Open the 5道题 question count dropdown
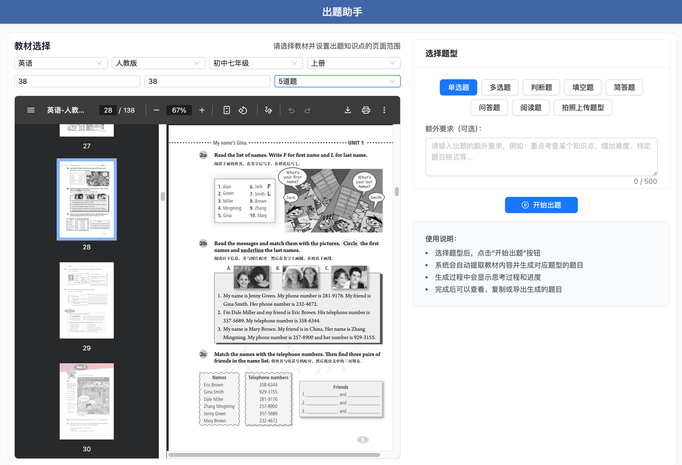The width and height of the screenshot is (682, 465). pyautogui.click(x=338, y=81)
